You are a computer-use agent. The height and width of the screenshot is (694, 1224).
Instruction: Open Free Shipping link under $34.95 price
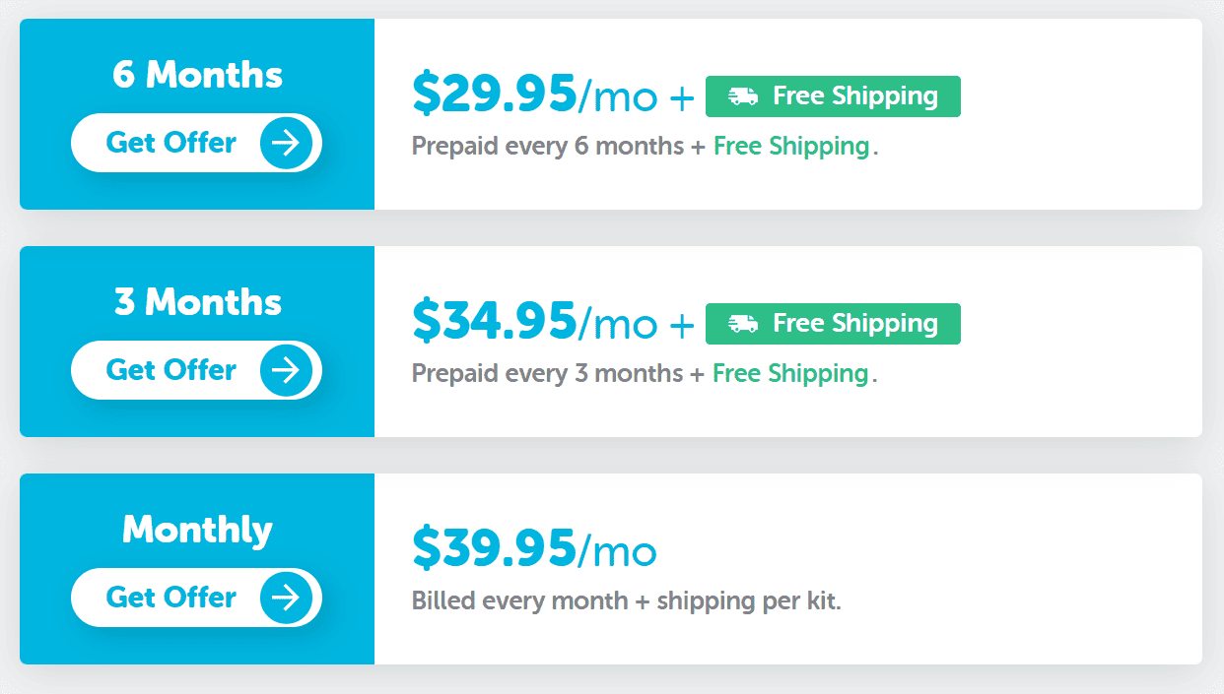pos(790,374)
